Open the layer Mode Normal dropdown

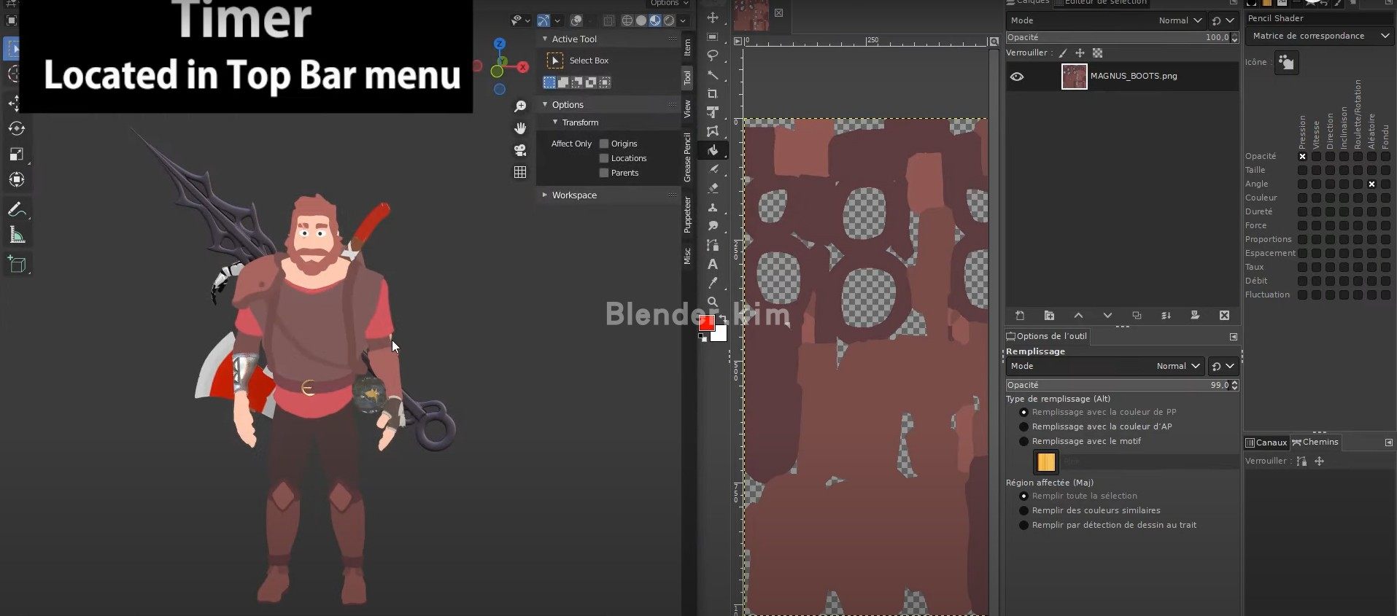pos(1105,20)
